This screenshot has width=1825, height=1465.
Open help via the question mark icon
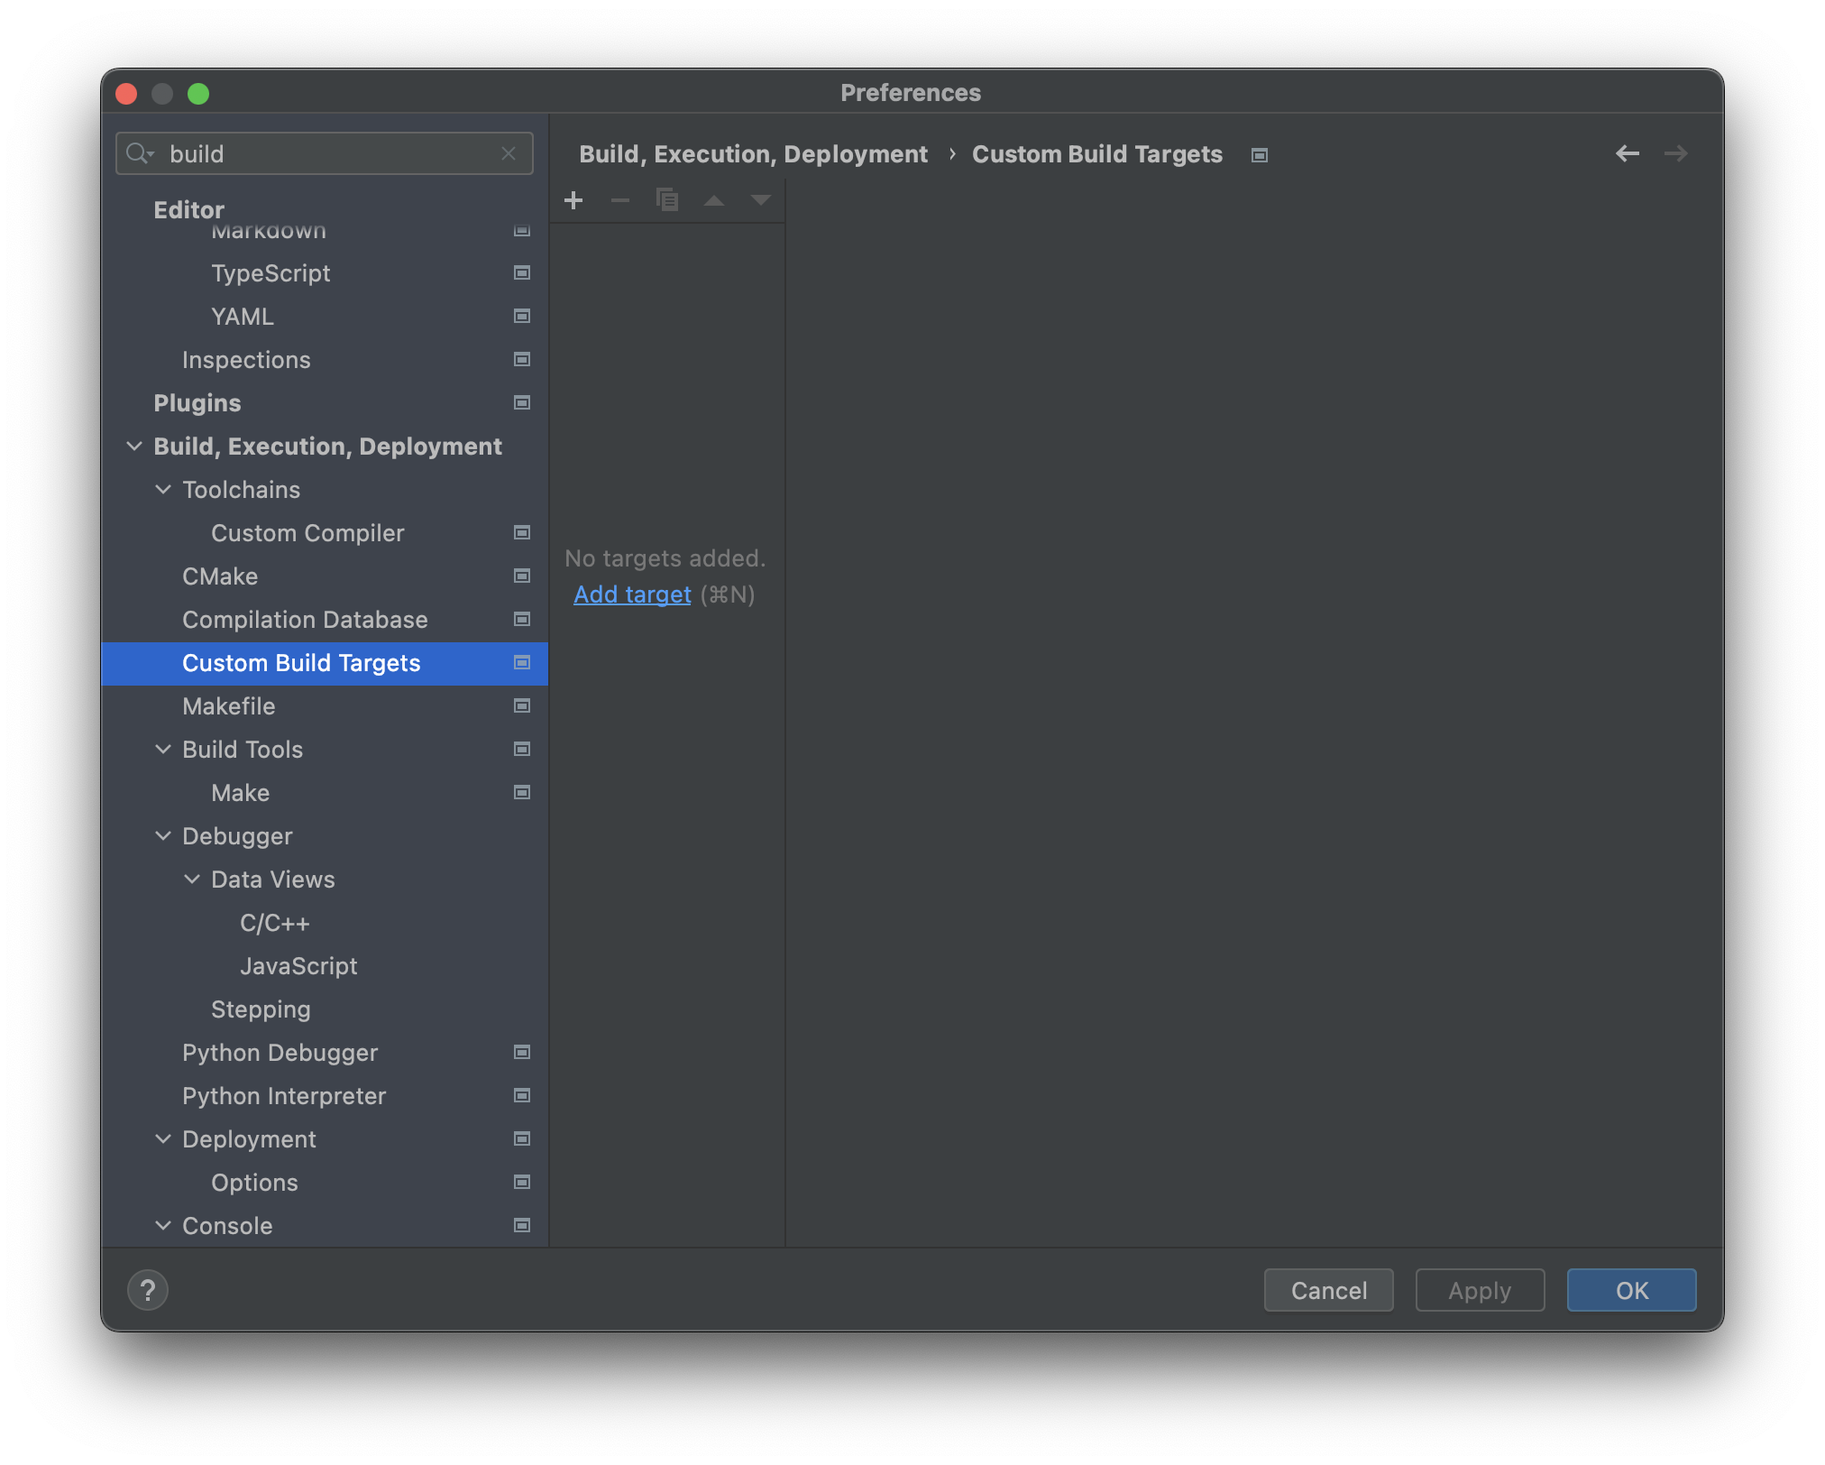pyautogui.click(x=148, y=1290)
